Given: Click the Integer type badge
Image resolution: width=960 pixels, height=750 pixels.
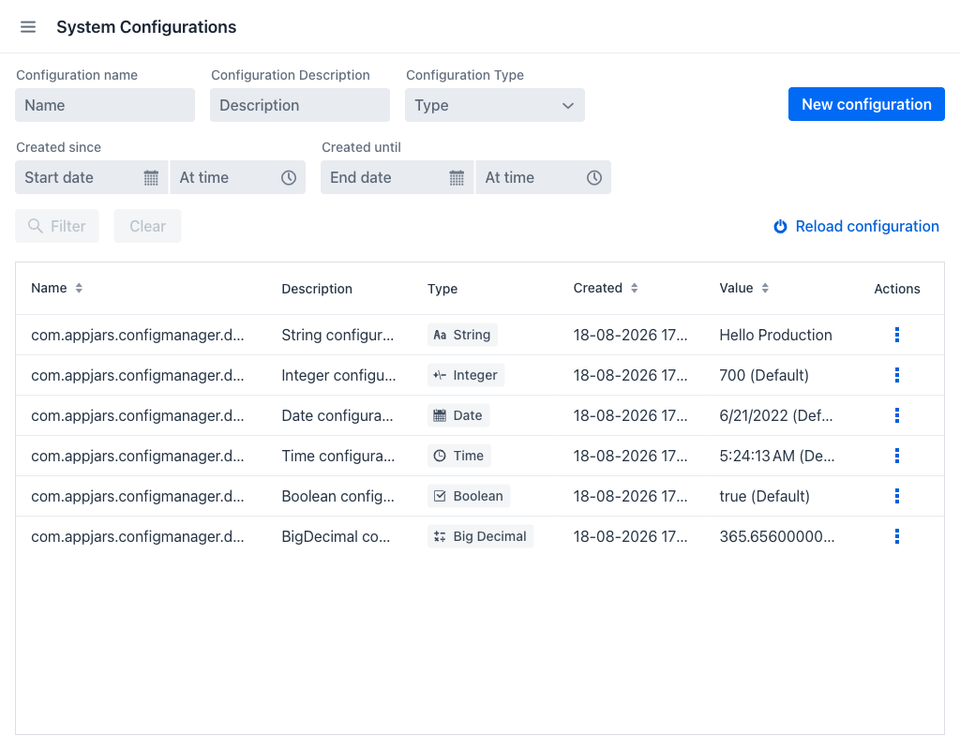Looking at the screenshot, I should tap(466, 375).
